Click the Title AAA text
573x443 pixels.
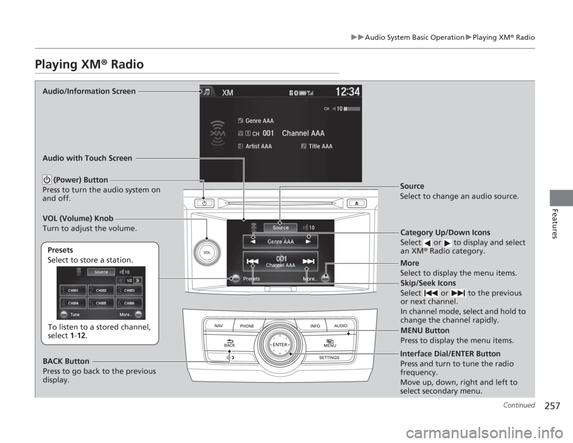(x=321, y=146)
